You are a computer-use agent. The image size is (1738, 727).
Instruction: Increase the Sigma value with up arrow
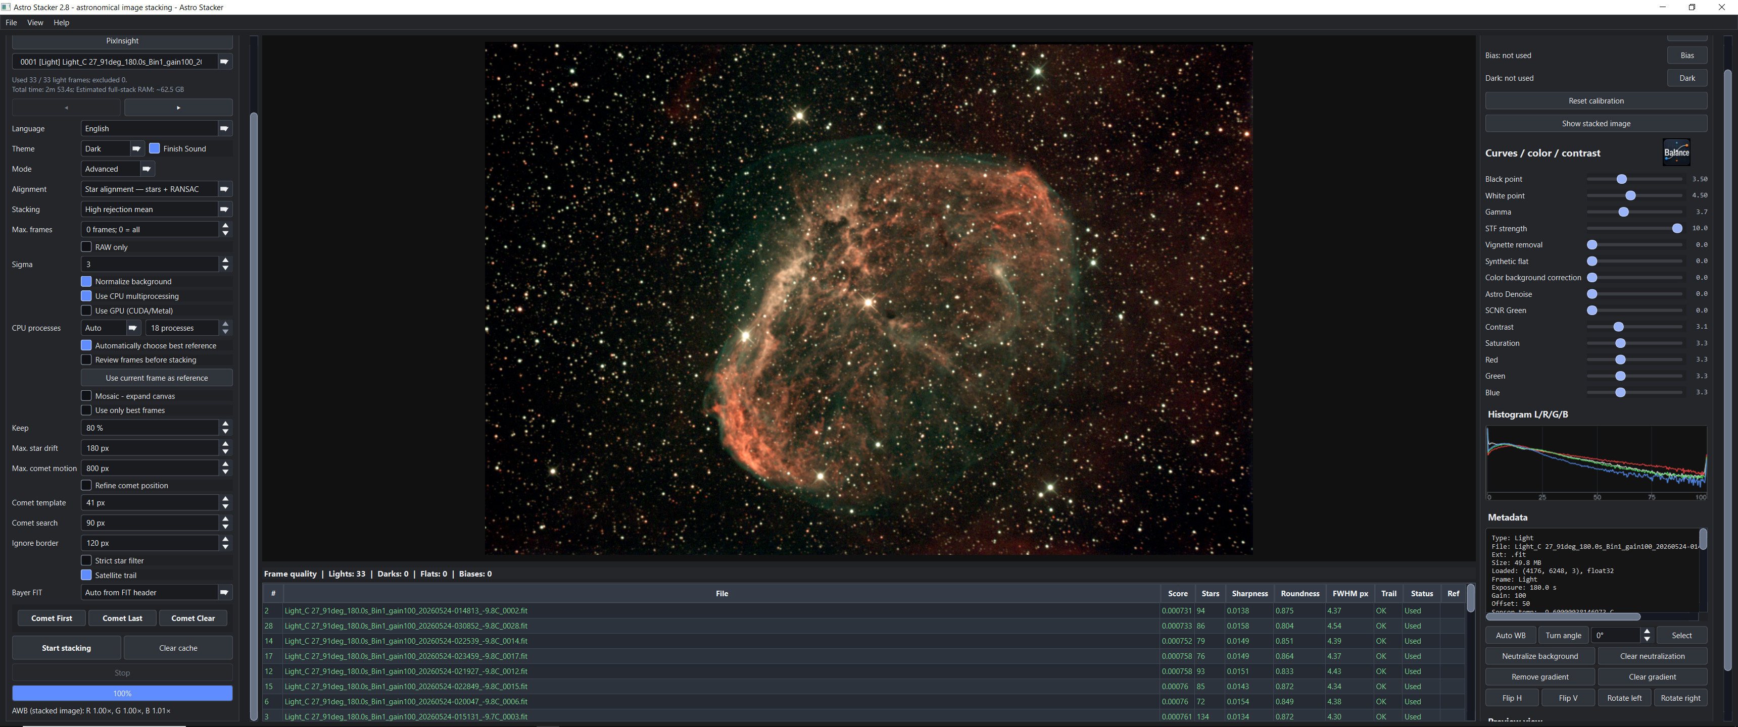click(x=225, y=261)
